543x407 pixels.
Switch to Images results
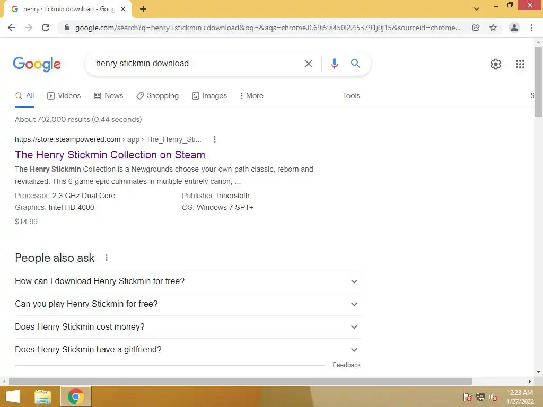pyautogui.click(x=209, y=96)
